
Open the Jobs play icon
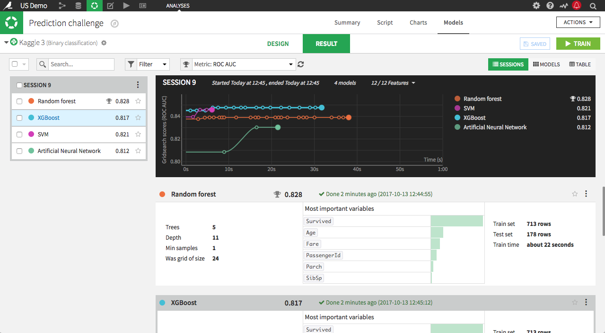[125, 6]
